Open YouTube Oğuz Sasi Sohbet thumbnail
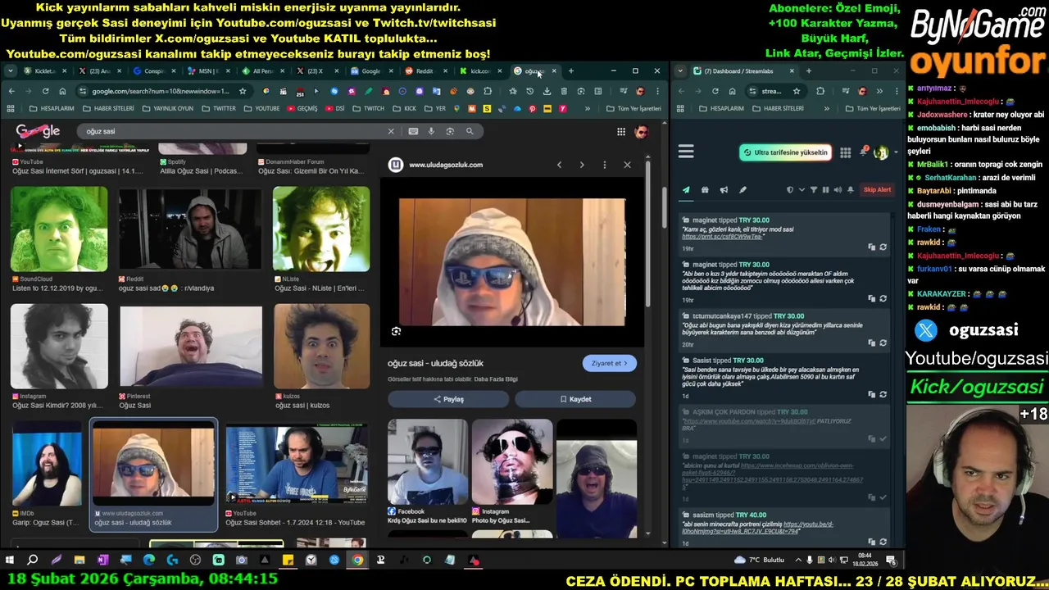The image size is (1049, 590). tap(297, 465)
